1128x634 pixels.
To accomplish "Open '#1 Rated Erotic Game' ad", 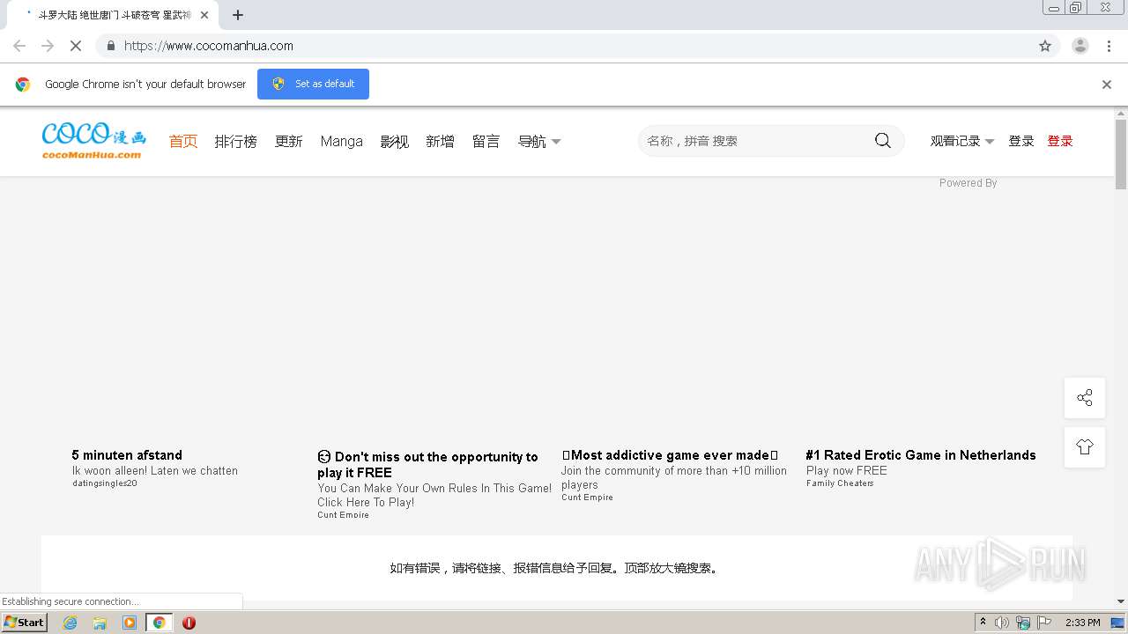I will 920,455.
